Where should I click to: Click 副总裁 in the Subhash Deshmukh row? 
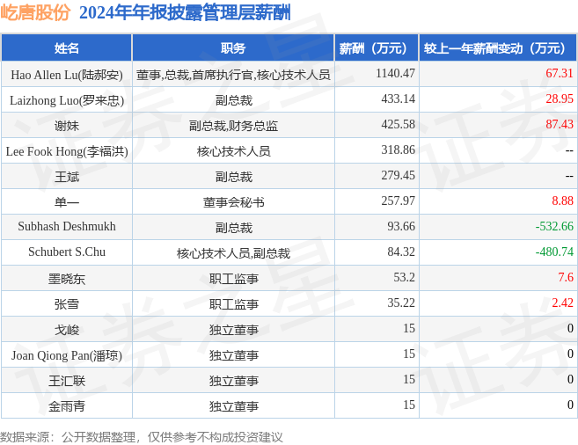233,228
